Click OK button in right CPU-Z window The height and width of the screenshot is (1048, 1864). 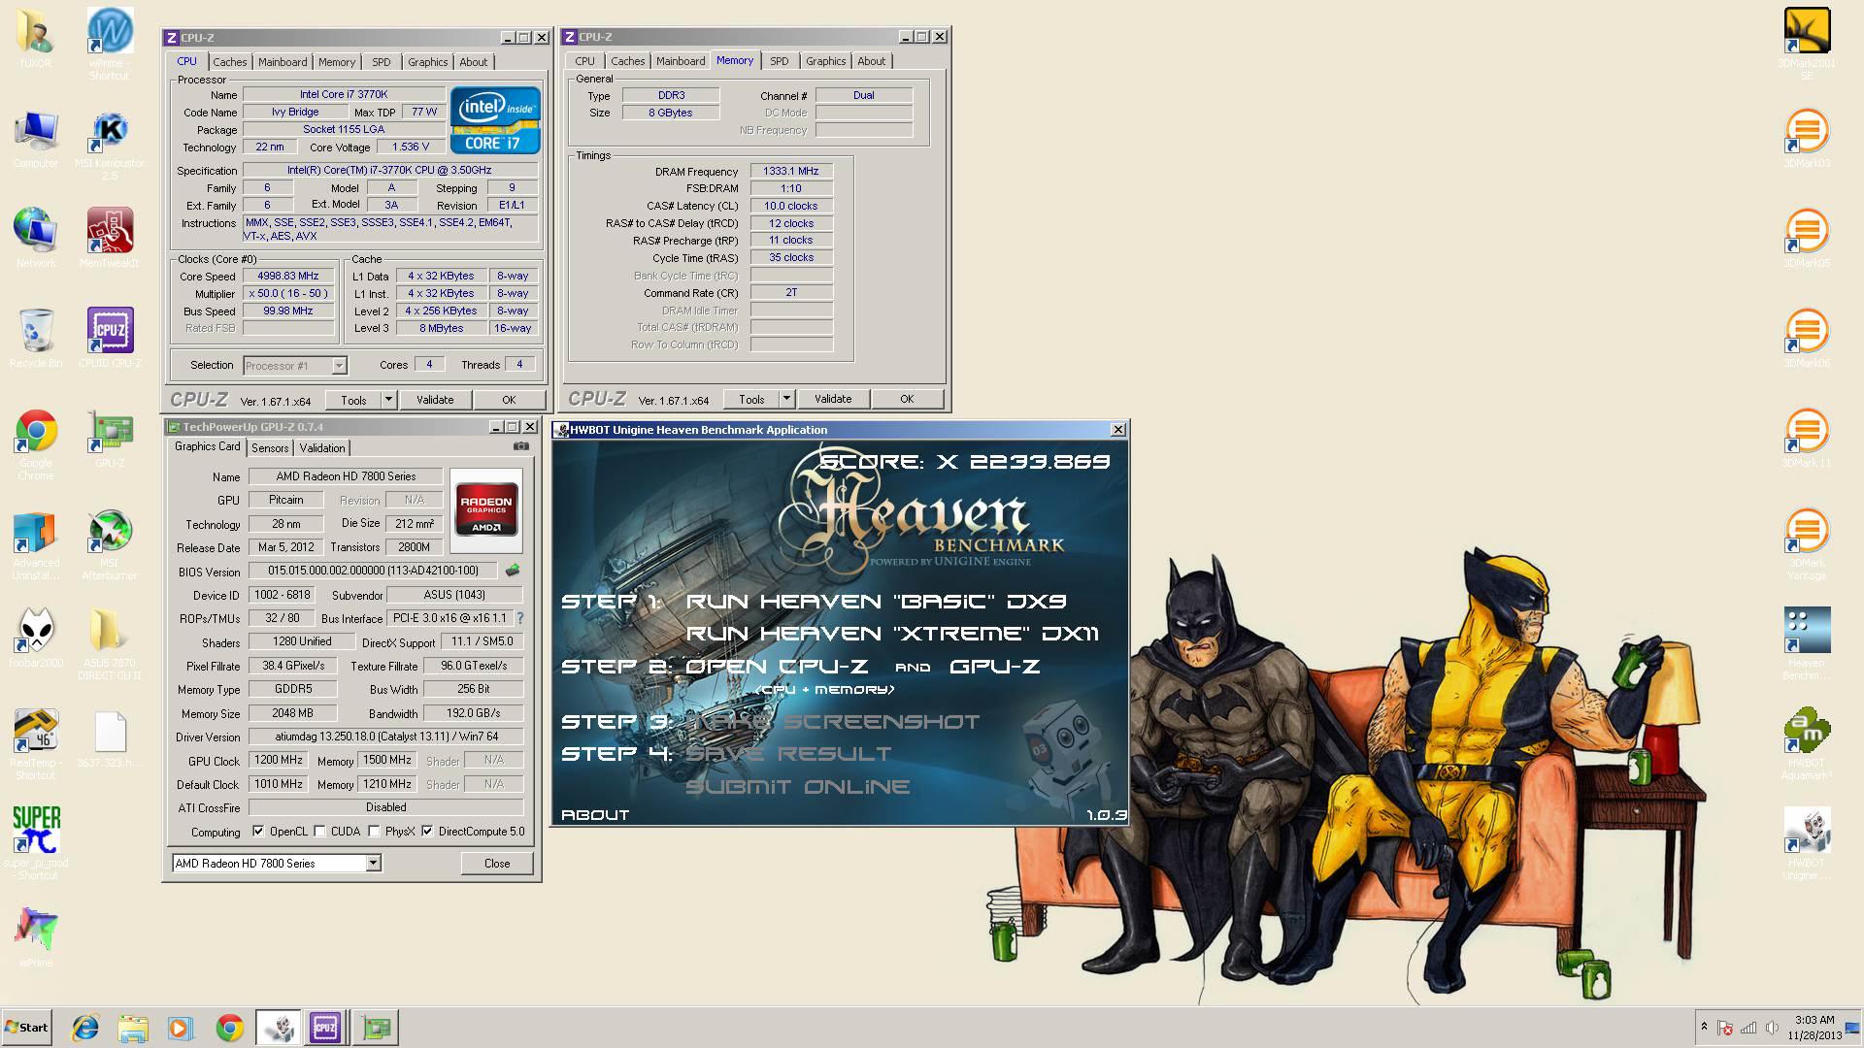907,399
